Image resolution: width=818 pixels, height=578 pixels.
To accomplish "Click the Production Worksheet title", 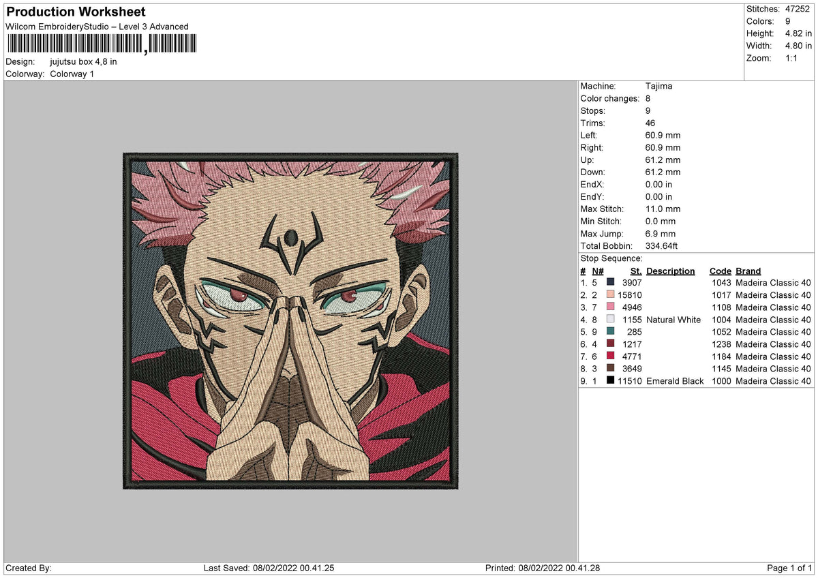I will pos(76,12).
